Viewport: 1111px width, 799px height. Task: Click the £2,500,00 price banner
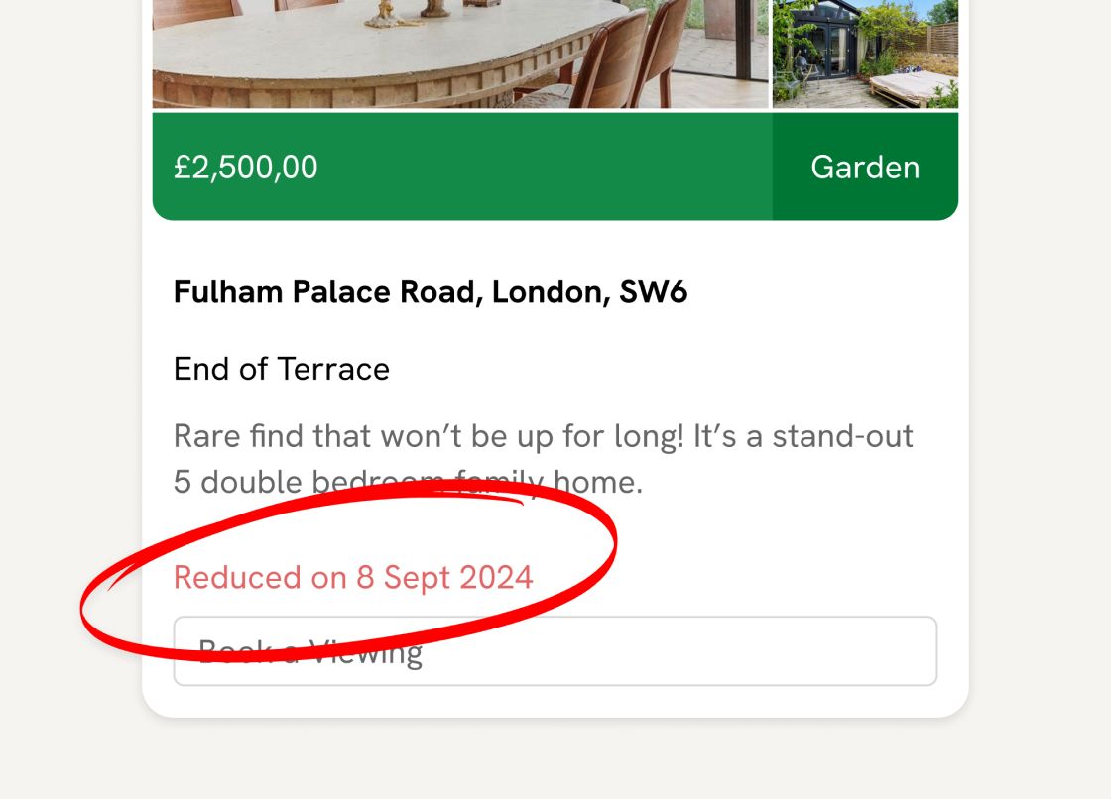click(x=246, y=167)
